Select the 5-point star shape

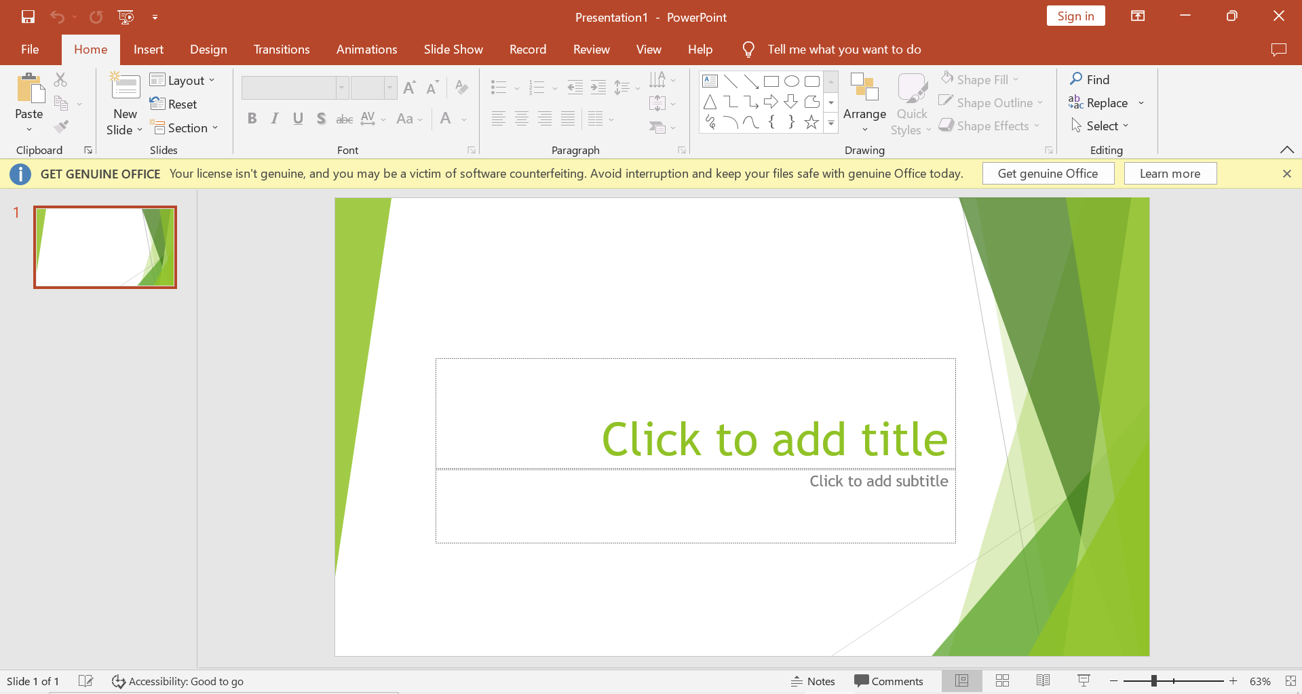click(x=811, y=122)
